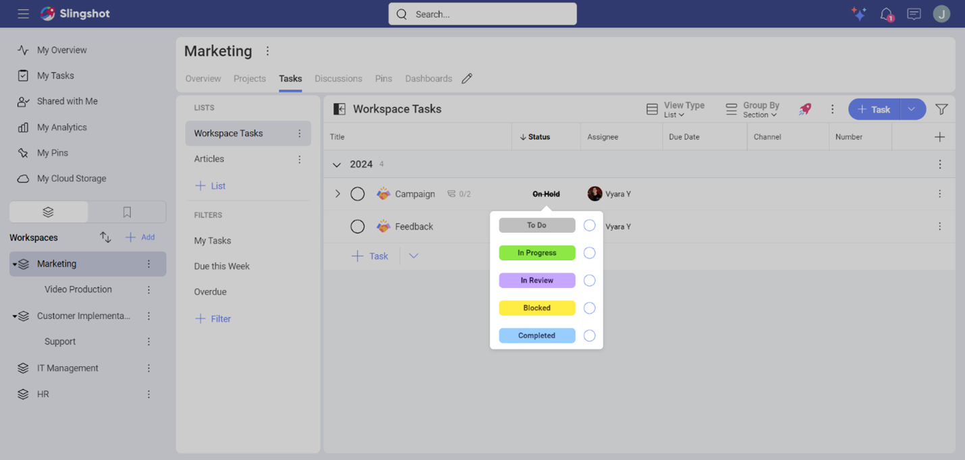
Task: Click the Slingshot logo
Action: (x=75, y=13)
